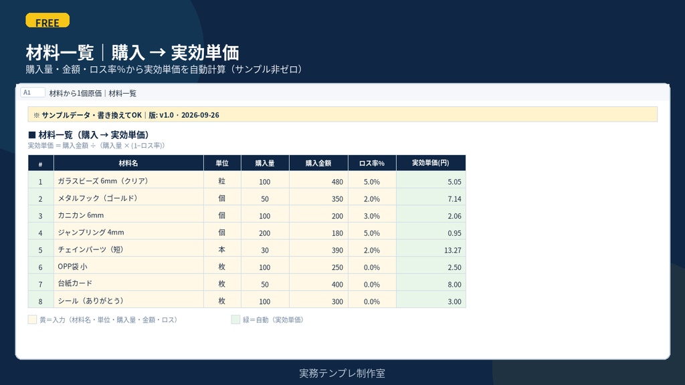The width and height of the screenshot is (685, 385).
Task: Click row number 8
Action: [x=41, y=300]
